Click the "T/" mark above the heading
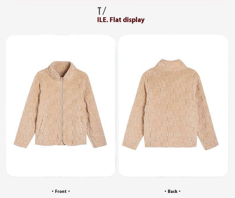This screenshot has width=235, height=198. pyautogui.click(x=102, y=11)
